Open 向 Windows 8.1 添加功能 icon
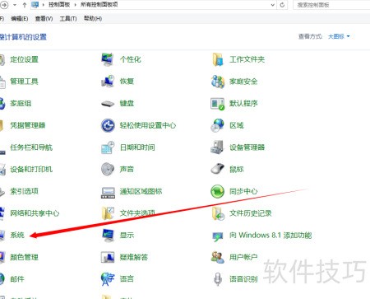Image resolution: width=370 pixels, height=299 pixels. (x=218, y=236)
